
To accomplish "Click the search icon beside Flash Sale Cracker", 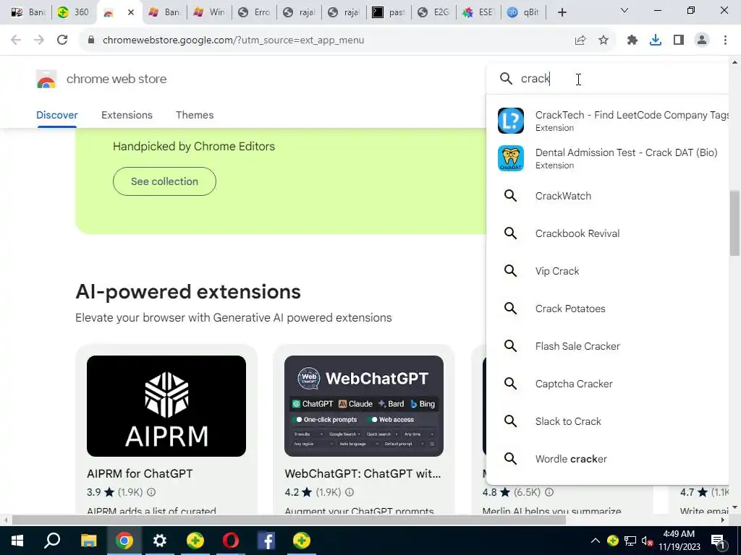I will coord(510,346).
